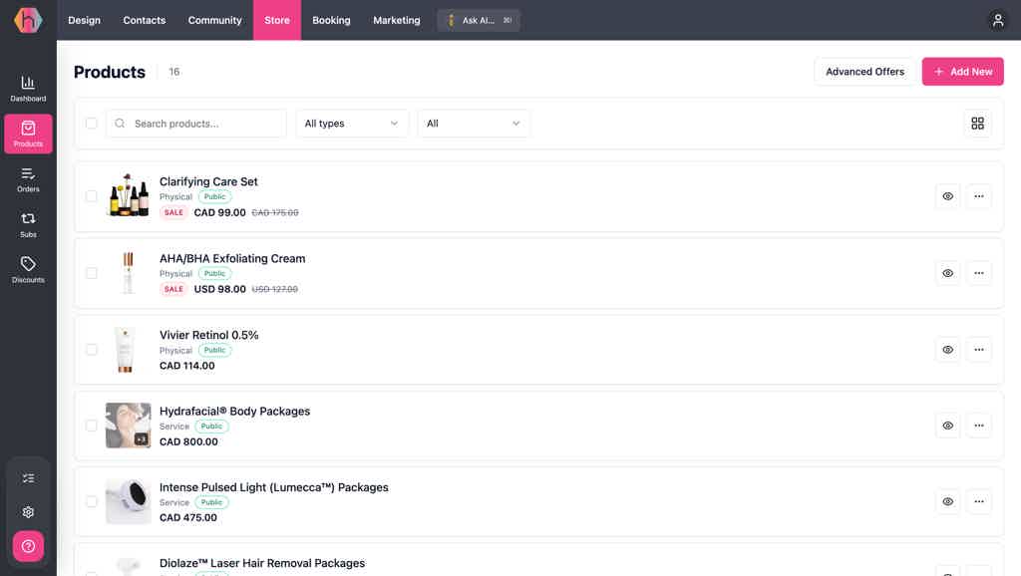The width and height of the screenshot is (1021, 576).
Task: Click SALE badge on Clarifying Care Set
Action: pyautogui.click(x=173, y=213)
